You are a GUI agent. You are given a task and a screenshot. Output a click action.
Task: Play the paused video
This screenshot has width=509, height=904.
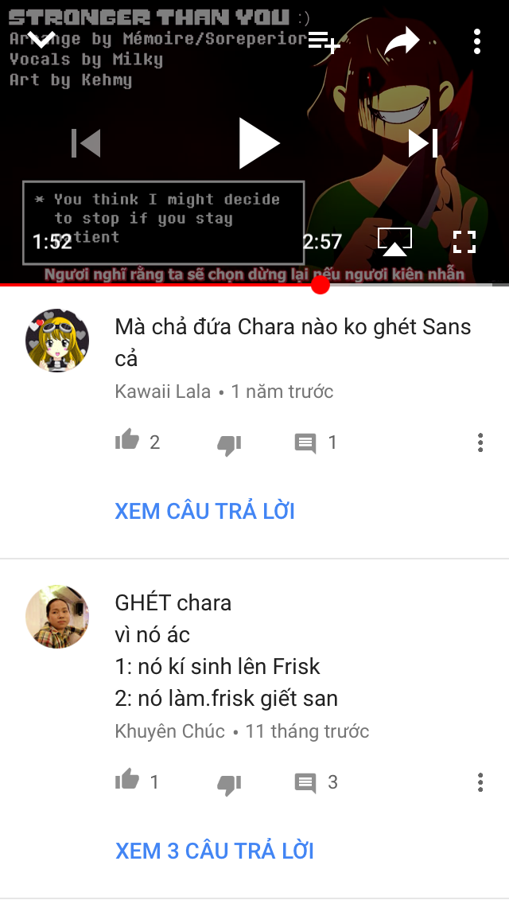(258, 143)
